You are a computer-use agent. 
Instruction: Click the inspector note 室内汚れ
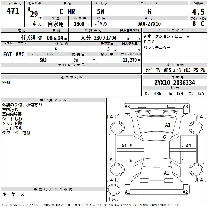pos(10,109)
